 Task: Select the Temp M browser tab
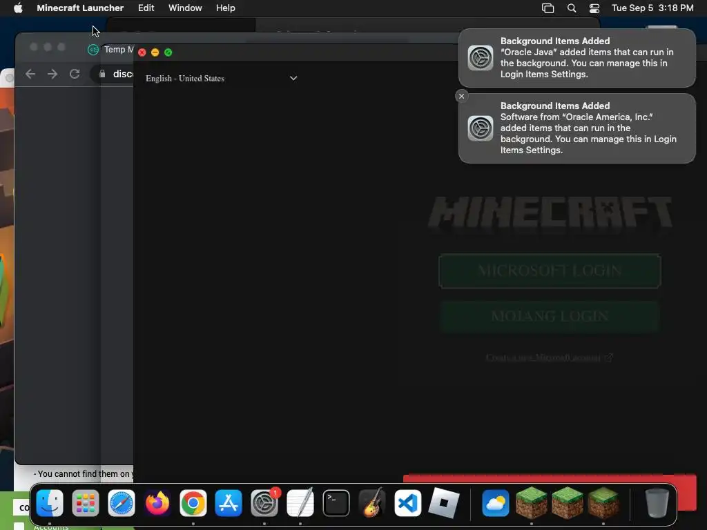click(111, 50)
